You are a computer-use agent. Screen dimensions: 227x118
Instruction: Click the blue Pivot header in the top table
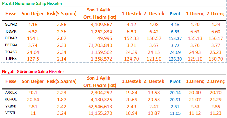[x=175, y=14]
